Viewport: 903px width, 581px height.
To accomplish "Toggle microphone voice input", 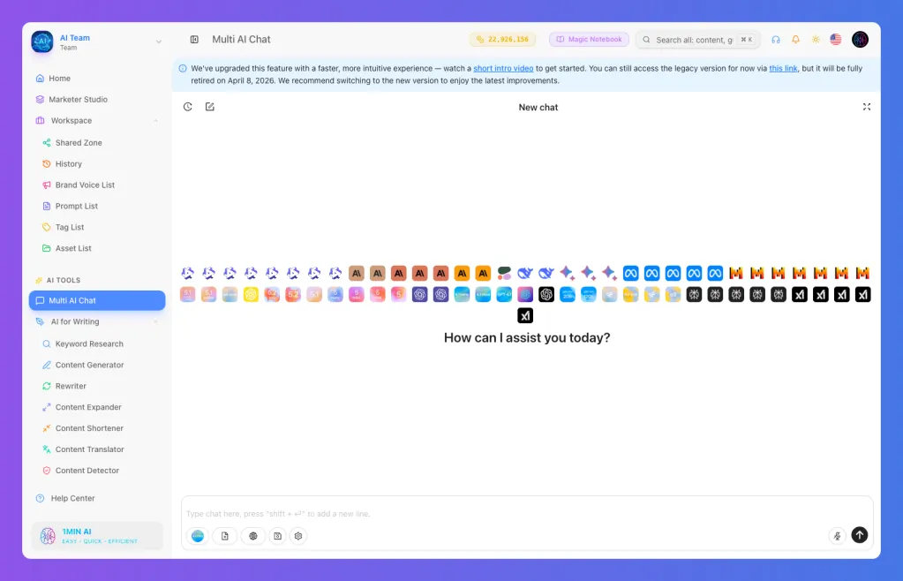I will (837, 536).
